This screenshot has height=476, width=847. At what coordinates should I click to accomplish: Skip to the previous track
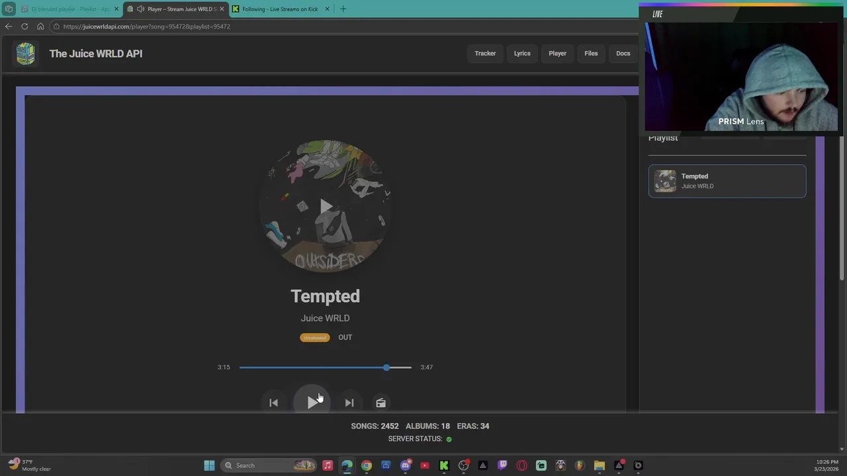point(273,403)
